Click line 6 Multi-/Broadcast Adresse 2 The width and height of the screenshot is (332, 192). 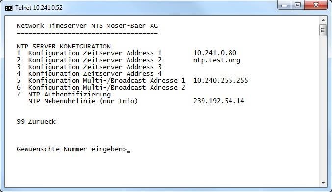pyautogui.click(x=101, y=87)
